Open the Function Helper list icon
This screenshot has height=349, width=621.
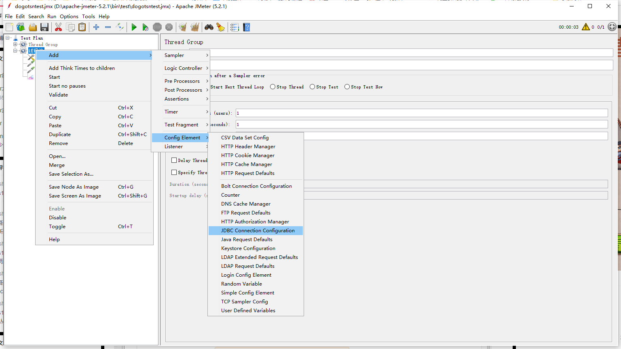235,27
